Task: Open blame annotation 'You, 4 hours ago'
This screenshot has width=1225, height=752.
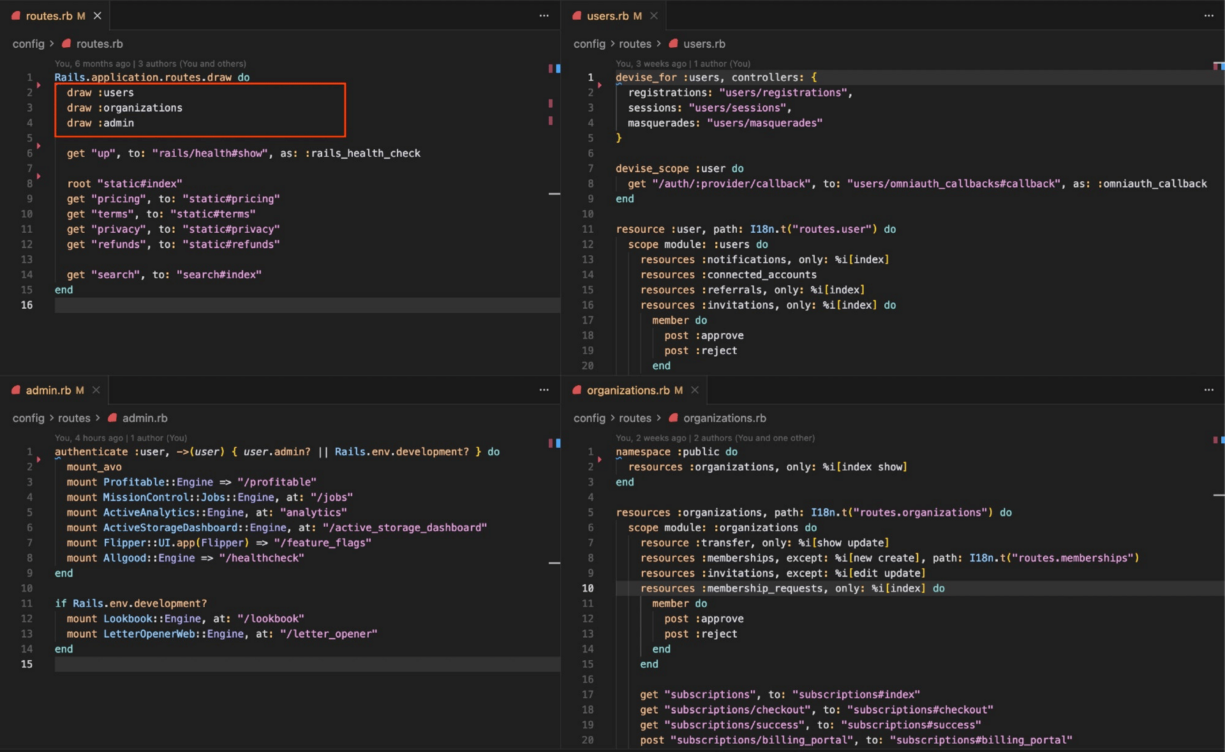Action: (89, 438)
